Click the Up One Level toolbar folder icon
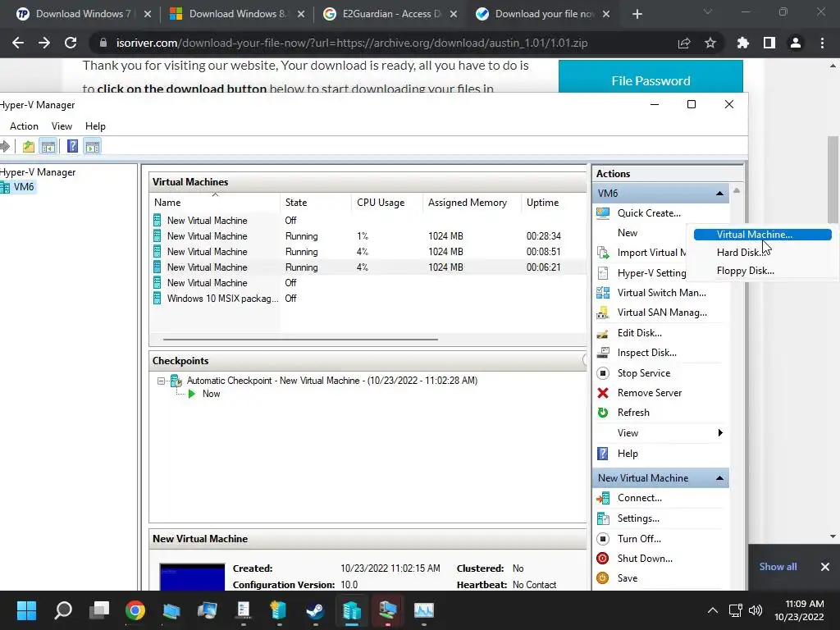 point(29,146)
